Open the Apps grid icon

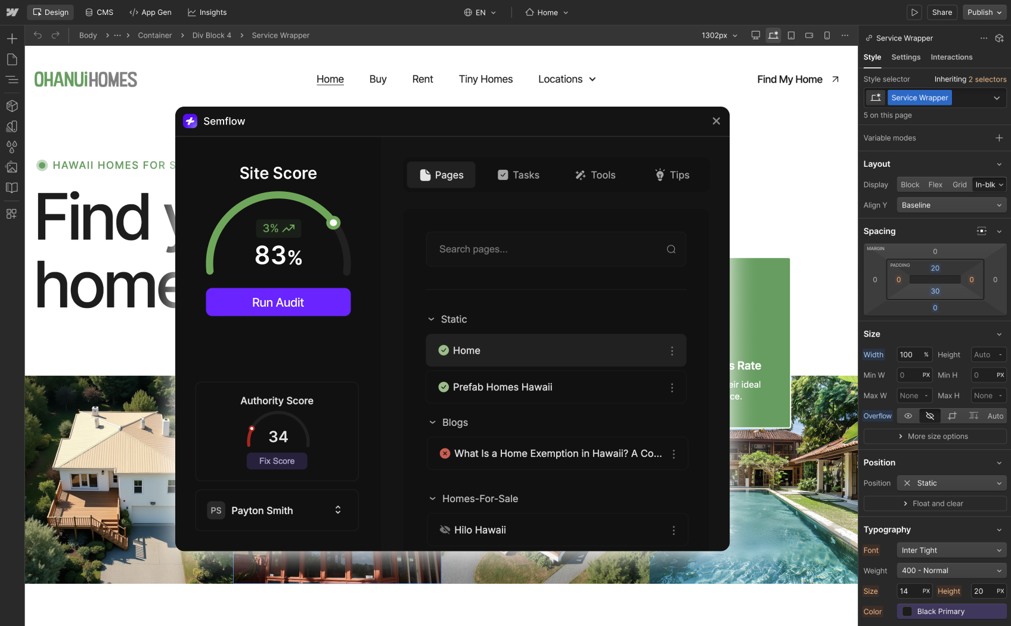[12, 214]
